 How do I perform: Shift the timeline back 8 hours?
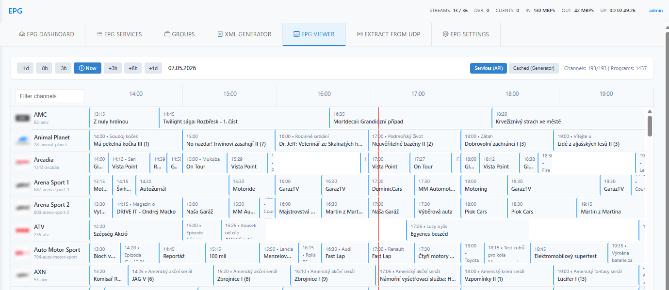pos(44,68)
